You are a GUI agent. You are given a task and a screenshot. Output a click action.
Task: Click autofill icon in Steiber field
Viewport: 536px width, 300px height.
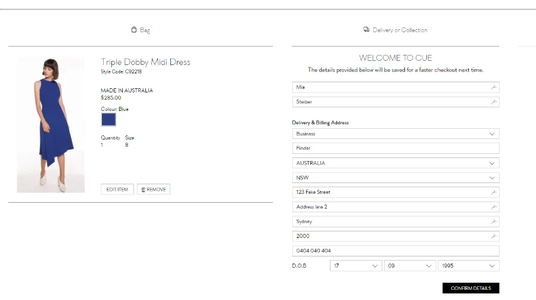coord(493,103)
